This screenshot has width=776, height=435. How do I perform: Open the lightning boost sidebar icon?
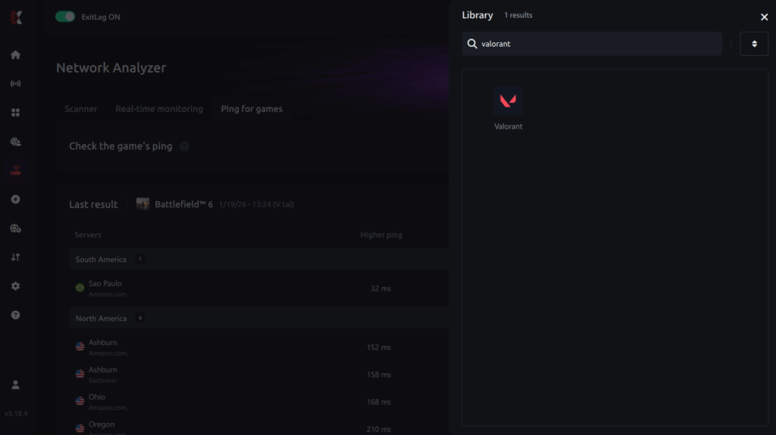point(15,199)
